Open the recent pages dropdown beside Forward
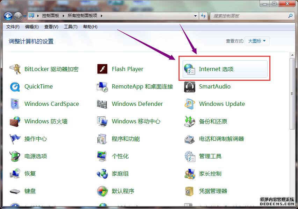 click(25, 16)
